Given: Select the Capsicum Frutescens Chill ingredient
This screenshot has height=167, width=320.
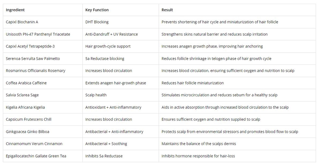Looking at the screenshot, I should click(x=28, y=119).
